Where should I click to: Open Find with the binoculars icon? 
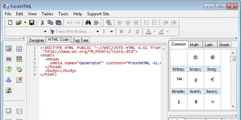click(88, 23)
